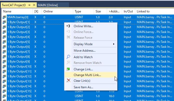Sort by the In/Out column header
The width and height of the screenshot is (174, 101).
coord(128,11)
